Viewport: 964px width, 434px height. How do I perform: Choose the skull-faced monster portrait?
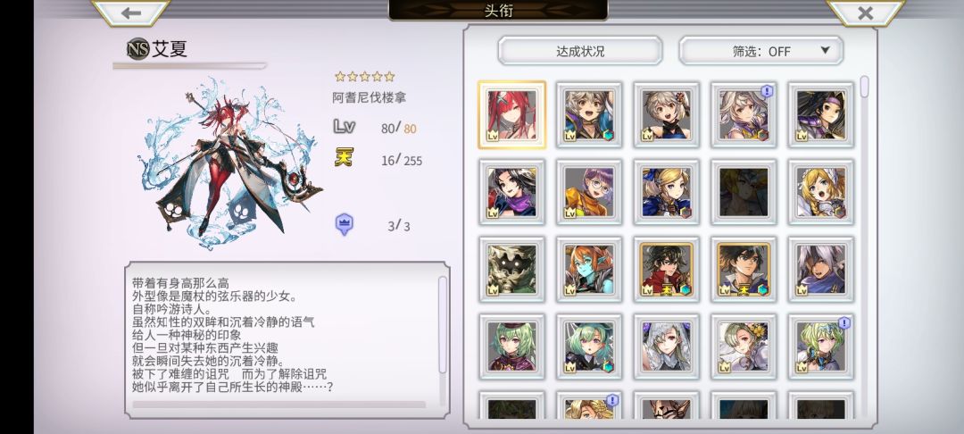[511, 270]
